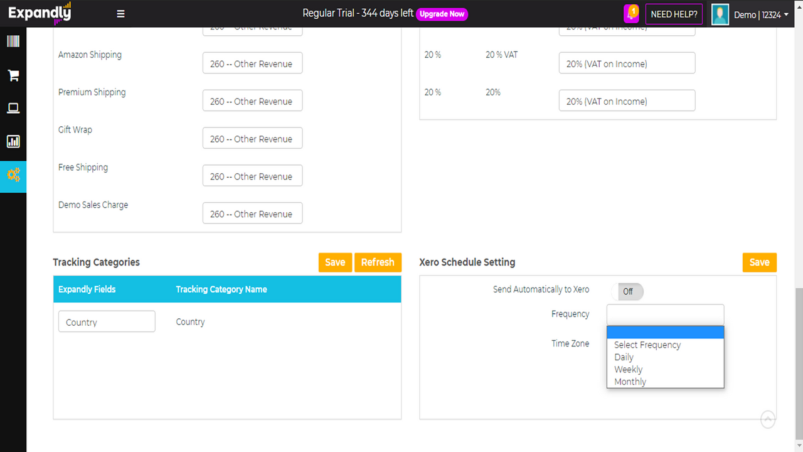Image resolution: width=803 pixels, height=452 pixels.
Task: Click the Country tracking category input field
Action: pos(106,321)
